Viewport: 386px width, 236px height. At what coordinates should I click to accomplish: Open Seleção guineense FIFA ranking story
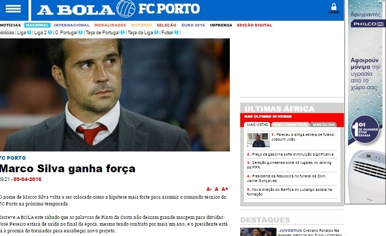[x=289, y=165]
